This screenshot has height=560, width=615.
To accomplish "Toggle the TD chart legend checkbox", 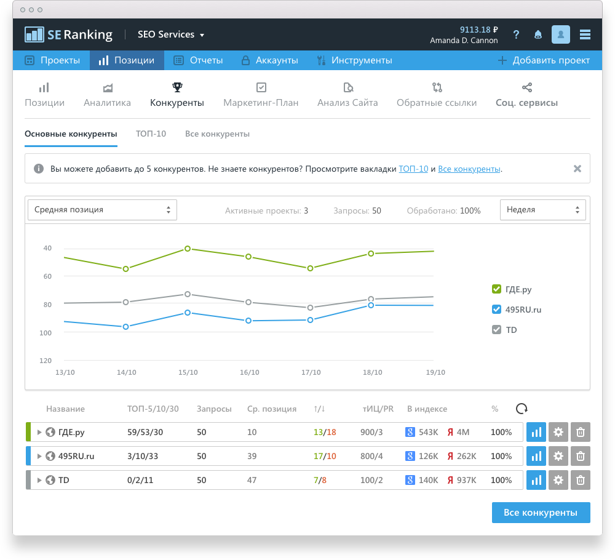I will point(496,330).
